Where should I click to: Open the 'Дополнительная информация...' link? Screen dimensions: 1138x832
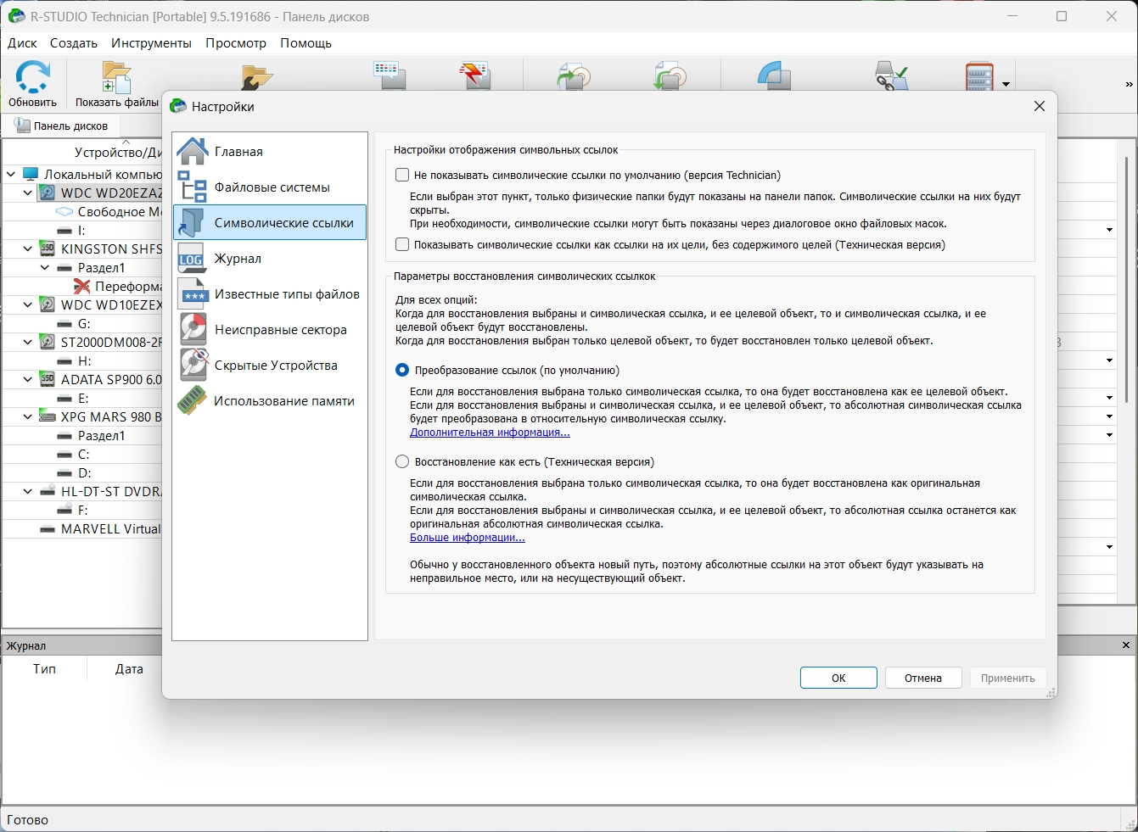pos(490,433)
